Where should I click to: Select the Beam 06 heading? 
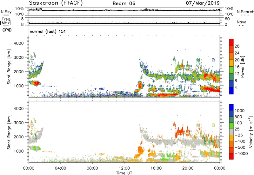pyautogui.click(x=124, y=3)
